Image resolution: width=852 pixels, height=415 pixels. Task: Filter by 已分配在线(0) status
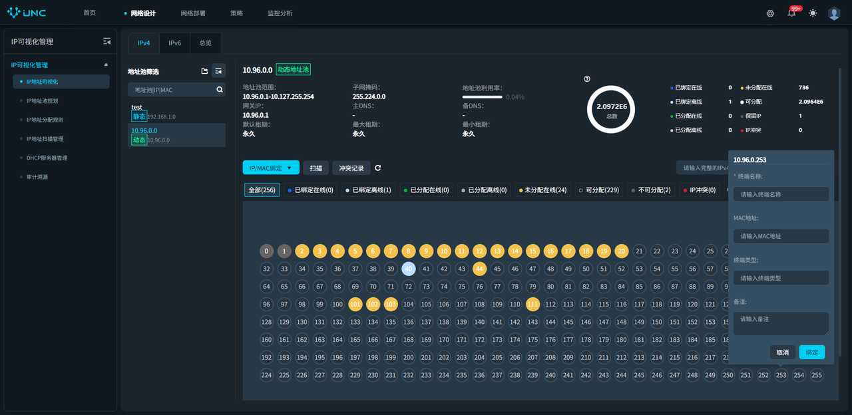coord(426,190)
